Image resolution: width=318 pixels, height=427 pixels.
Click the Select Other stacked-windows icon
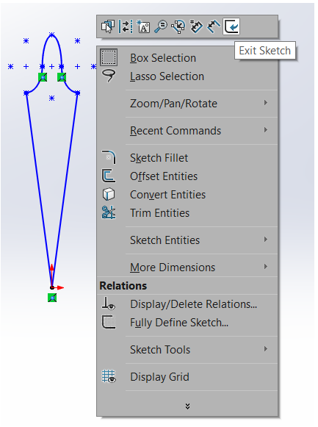108,26
